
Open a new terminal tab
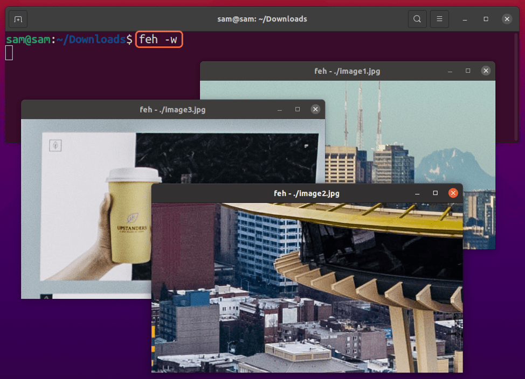[x=18, y=18]
